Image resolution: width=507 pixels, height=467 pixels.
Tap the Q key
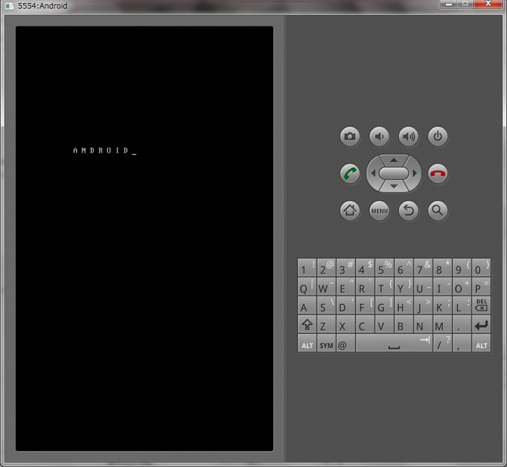[307, 286]
